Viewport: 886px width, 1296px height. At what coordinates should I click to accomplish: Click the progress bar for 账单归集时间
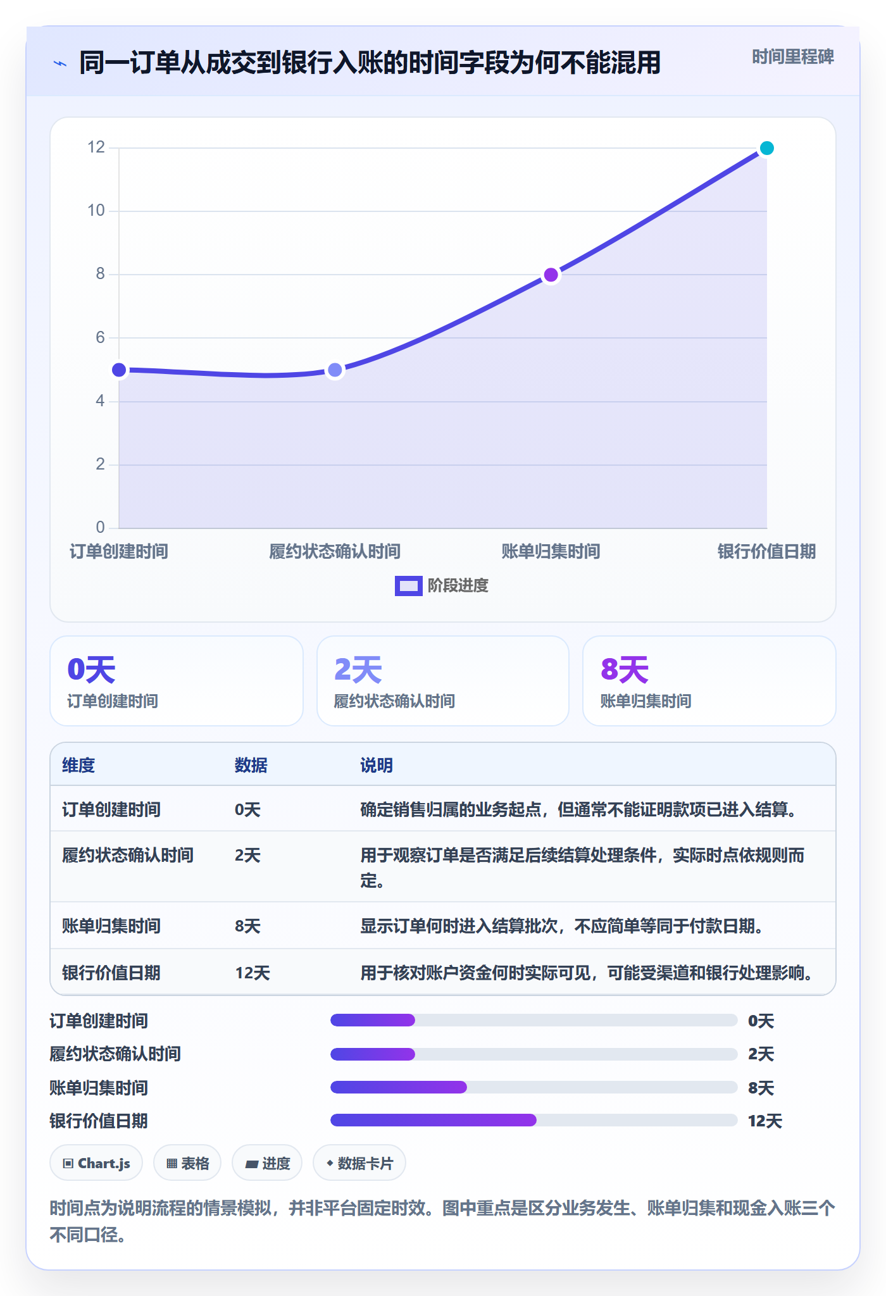point(534,1087)
